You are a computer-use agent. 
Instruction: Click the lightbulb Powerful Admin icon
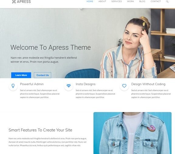point(13,86)
